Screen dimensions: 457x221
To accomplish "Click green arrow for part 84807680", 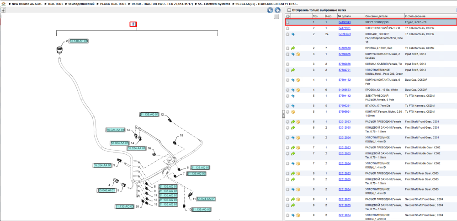I will coord(293,48).
